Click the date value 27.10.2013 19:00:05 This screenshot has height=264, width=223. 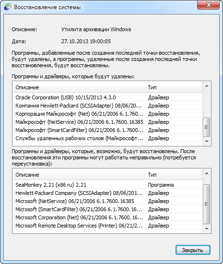(86, 41)
